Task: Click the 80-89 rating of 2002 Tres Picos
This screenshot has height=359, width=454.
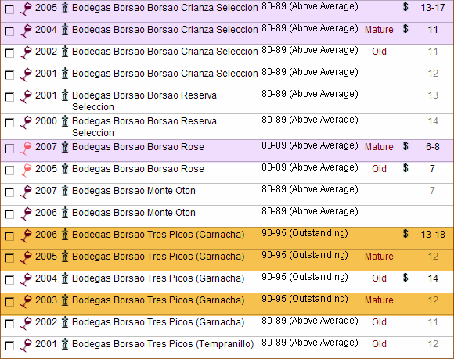Action: [x=310, y=321]
